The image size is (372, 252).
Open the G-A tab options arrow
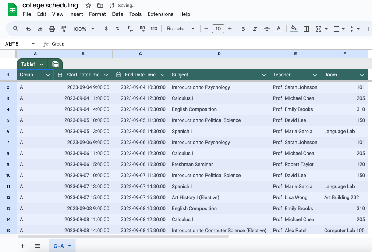(70, 246)
